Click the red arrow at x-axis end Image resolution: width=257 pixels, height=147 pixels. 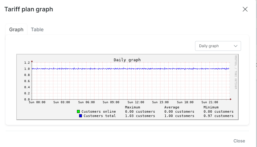coord(231,99)
